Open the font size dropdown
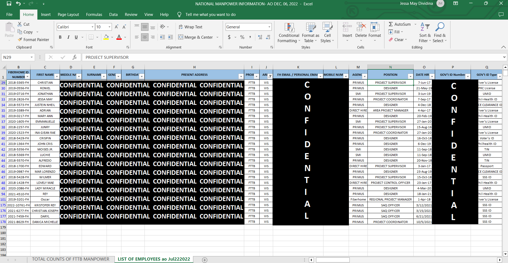Screen dimensions: 508x263 tap(110, 27)
